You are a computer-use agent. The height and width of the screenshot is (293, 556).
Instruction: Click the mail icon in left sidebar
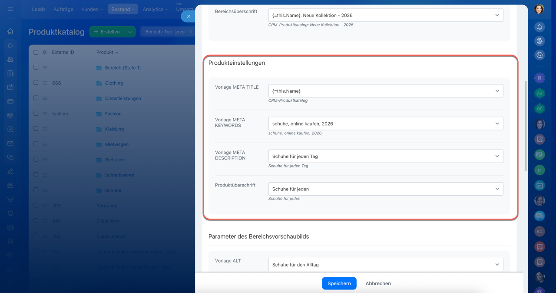(10, 143)
